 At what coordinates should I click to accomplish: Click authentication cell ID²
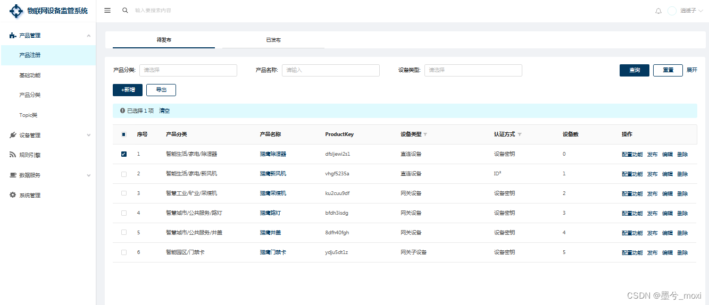pyautogui.click(x=498, y=174)
